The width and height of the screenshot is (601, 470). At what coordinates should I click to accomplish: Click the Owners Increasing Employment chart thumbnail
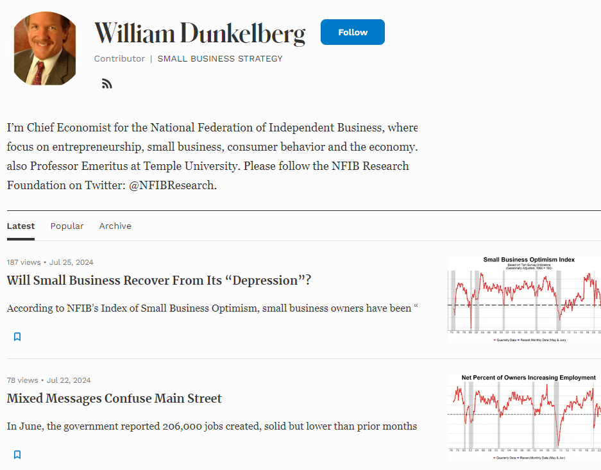coord(523,417)
